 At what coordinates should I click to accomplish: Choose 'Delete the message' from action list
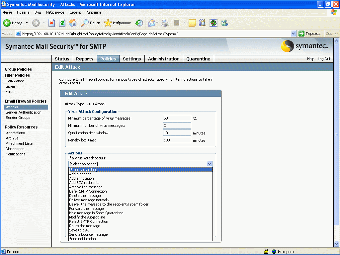(x=85, y=196)
